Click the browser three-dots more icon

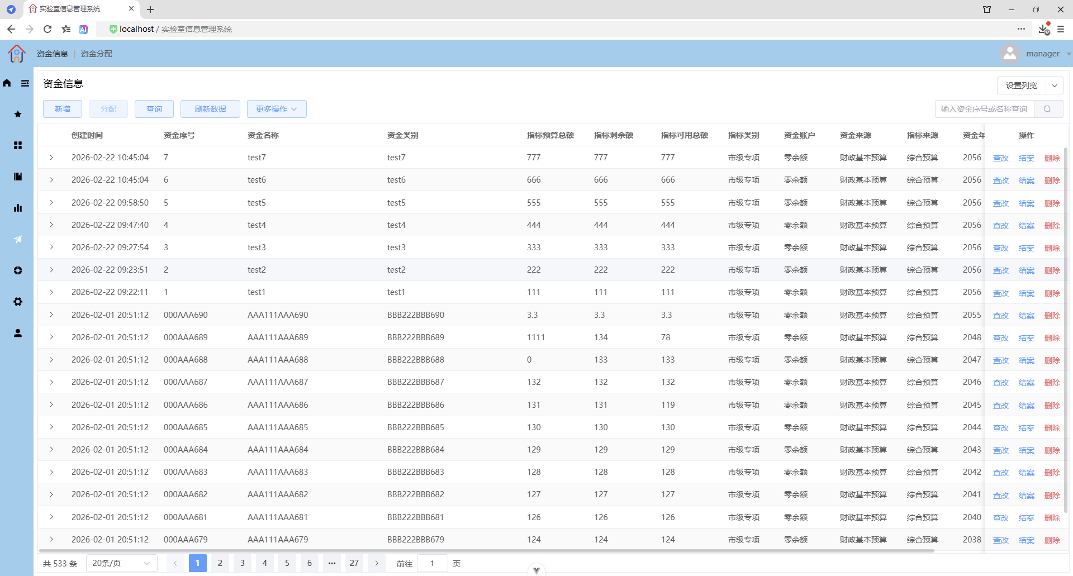(1021, 29)
